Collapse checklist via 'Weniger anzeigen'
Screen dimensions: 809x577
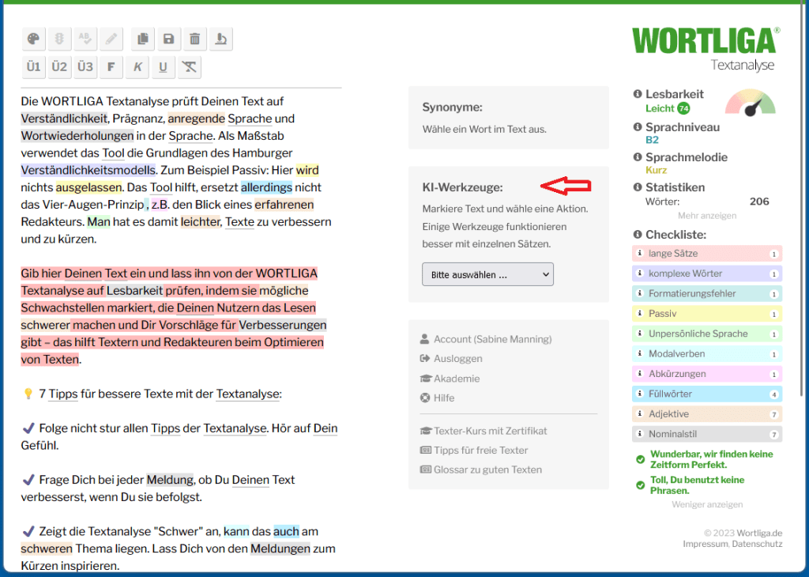[707, 504]
